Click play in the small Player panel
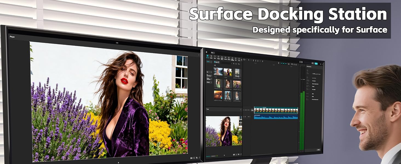This screenshot has height=164, width=401. pos(224,155)
